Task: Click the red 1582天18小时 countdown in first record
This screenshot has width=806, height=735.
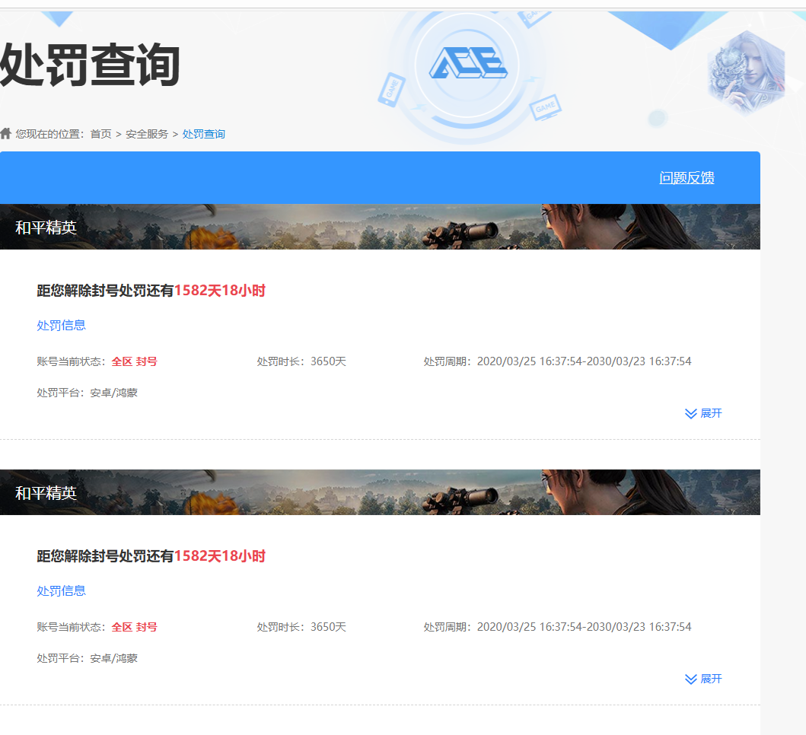Action: [x=220, y=291]
